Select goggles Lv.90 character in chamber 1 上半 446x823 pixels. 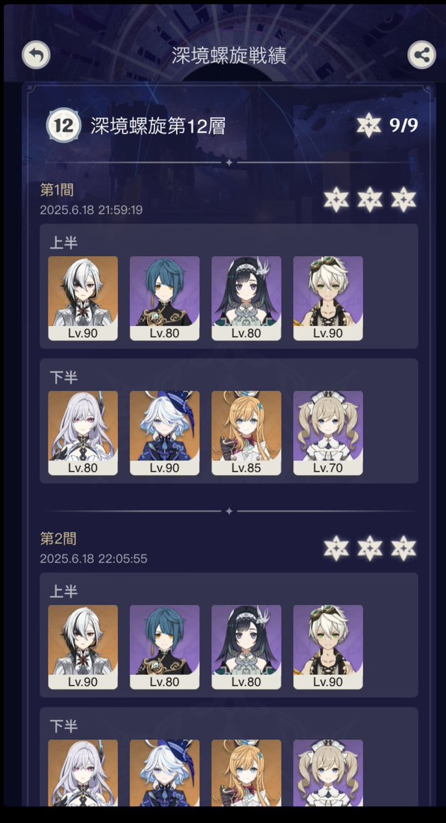coord(328,298)
